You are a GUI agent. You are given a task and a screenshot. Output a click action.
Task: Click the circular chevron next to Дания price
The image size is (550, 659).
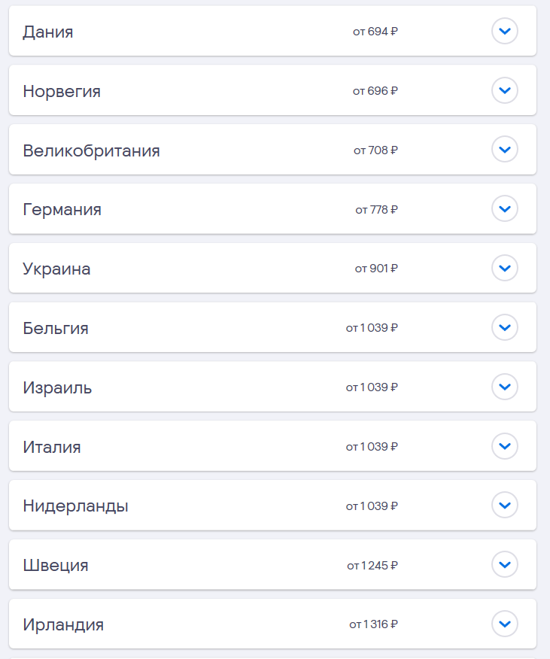pyautogui.click(x=504, y=32)
